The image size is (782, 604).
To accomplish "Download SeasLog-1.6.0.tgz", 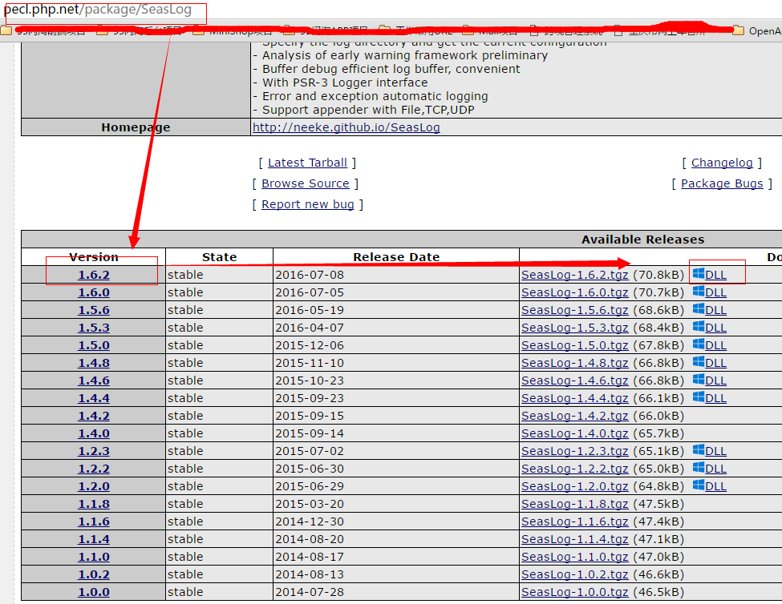I will (x=574, y=292).
